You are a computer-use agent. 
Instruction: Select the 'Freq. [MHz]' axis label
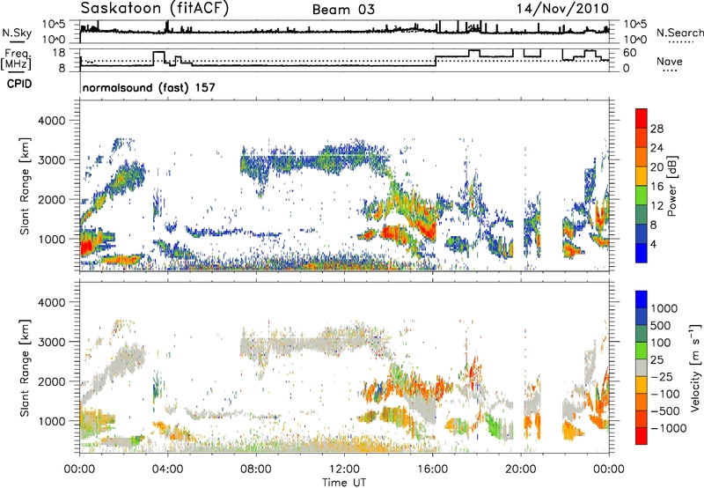click(16, 59)
